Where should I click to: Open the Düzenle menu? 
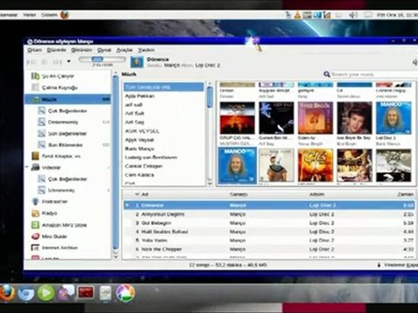(x=57, y=50)
